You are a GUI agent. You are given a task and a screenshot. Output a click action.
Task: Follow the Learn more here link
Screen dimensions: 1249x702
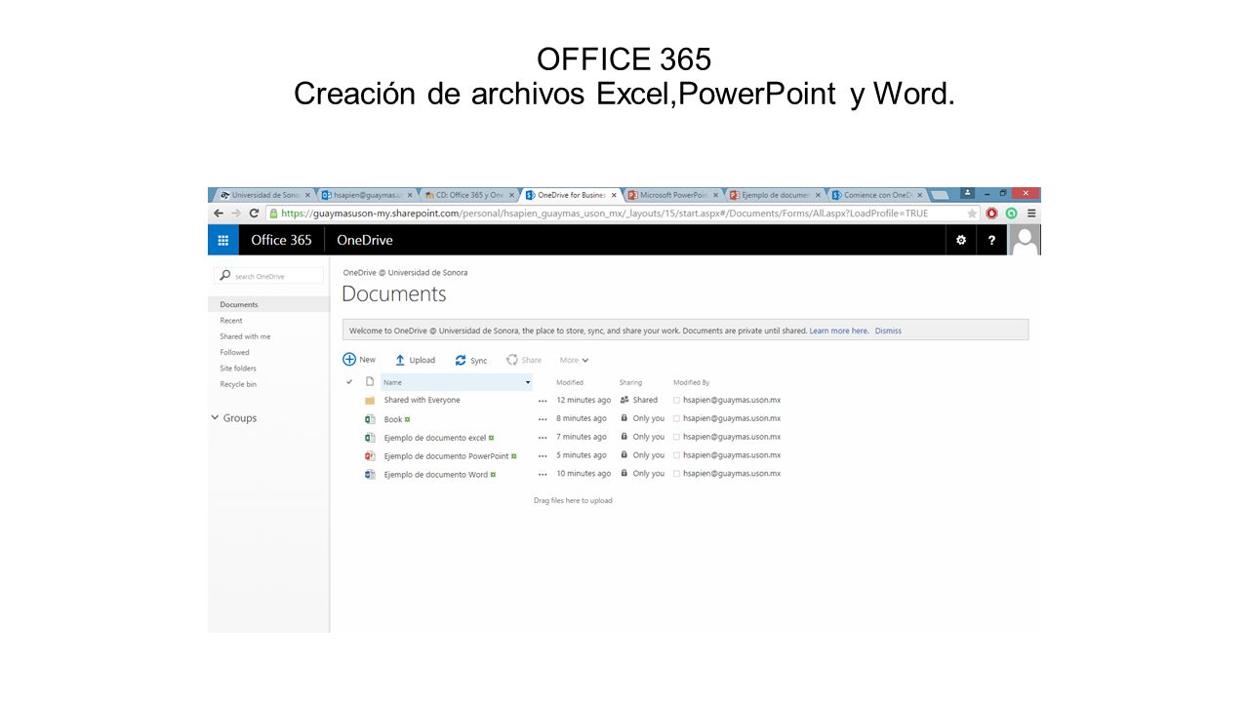tap(839, 331)
